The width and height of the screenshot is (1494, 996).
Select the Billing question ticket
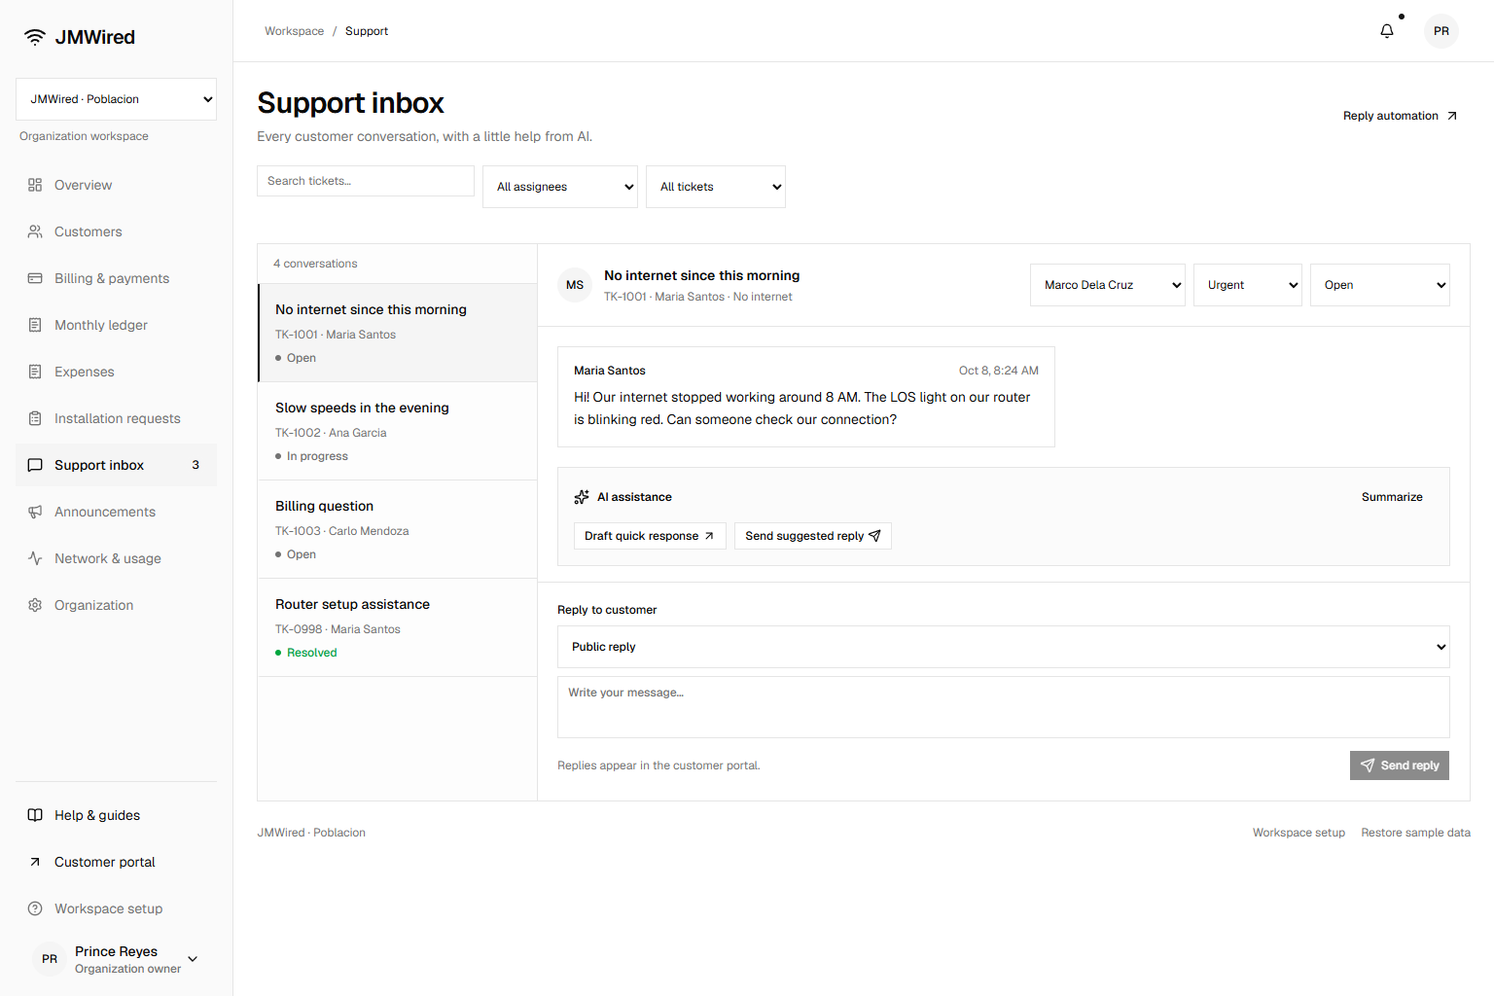[398, 529]
